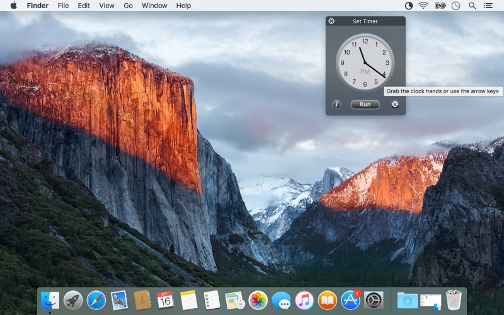Image resolution: width=504 pixels, height=315 pixels.
Task: Open the Window menu
Action: pyautogui.click(x=154, y=6)
